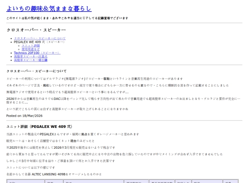Image resolution: width=244 pixels, height=183 pixels.
Task: Jump to the ユニット詳細 section link
Action: tap(31, 46)
